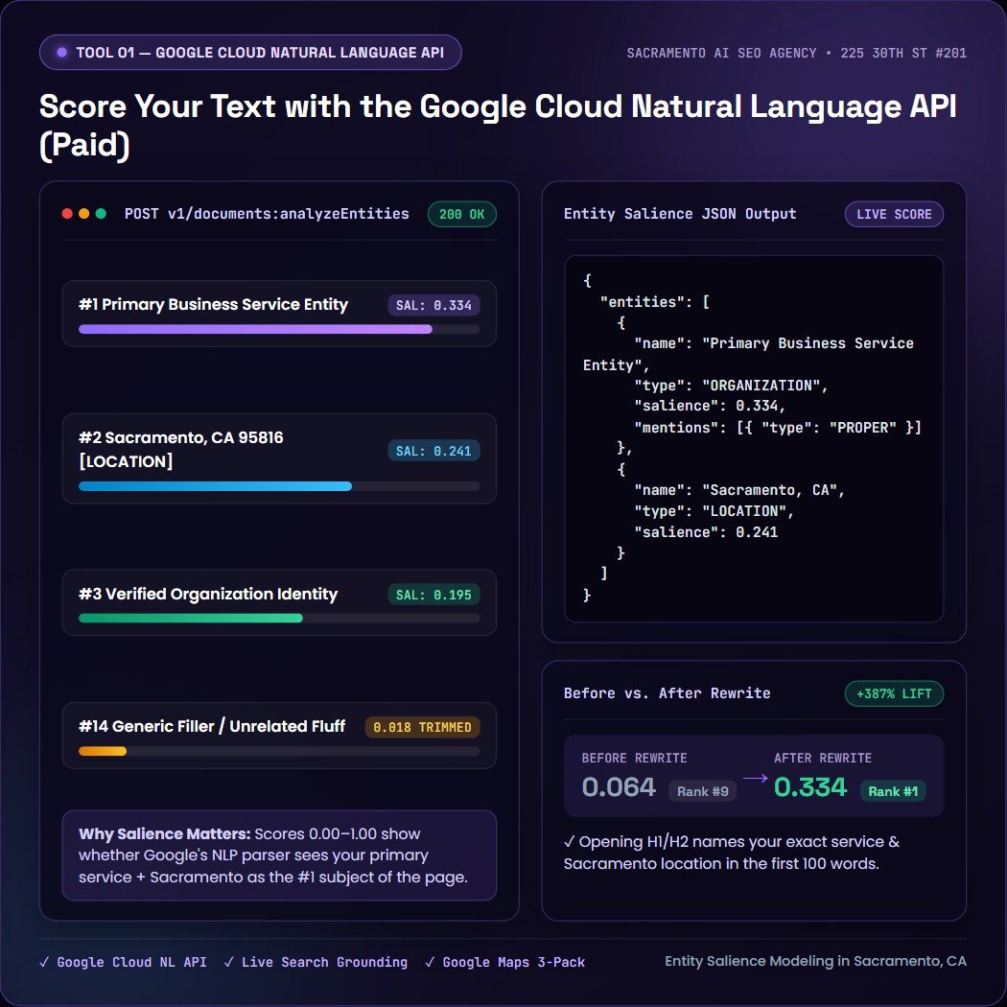Click the "BEFORE REWRITE" label
Viewport: 1007px width, 1007px height.
(x=635, y=758)
